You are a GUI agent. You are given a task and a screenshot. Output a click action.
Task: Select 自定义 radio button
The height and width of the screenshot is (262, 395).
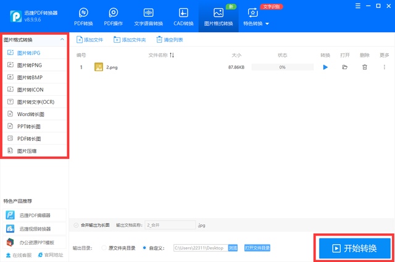(144, 248)
